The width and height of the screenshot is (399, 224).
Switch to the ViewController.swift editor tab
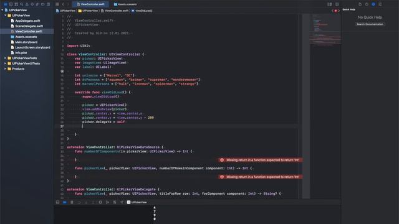(90, 4)
